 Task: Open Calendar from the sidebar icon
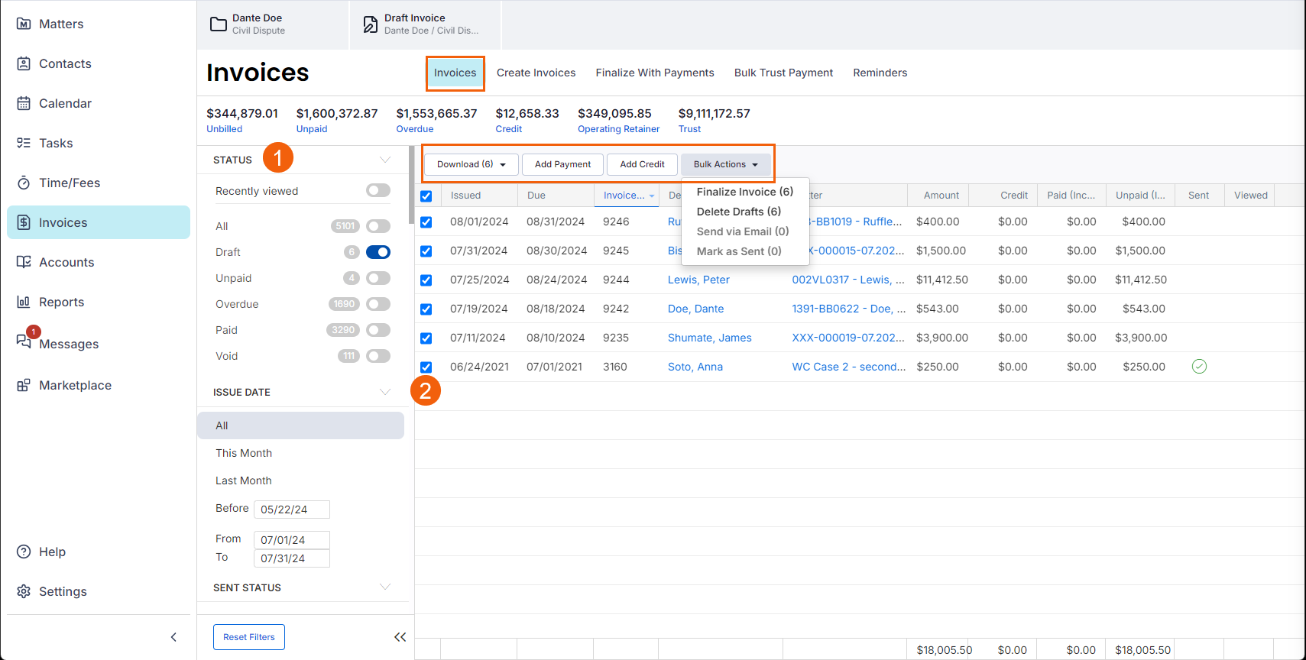tap(24, 103)
